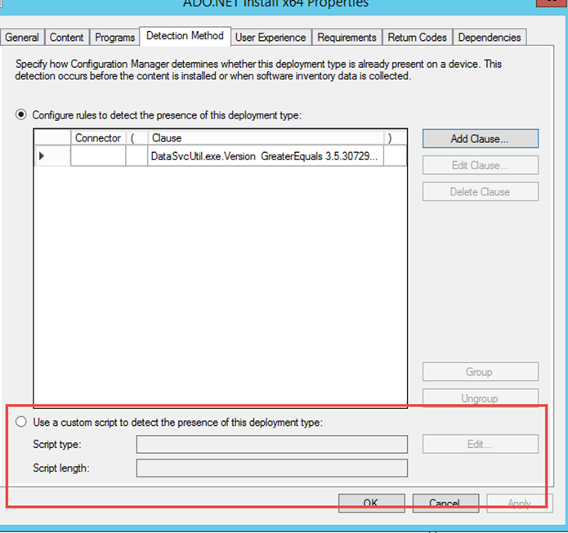Click the Add Clause button
The height and width of the screenshot is (533, 568).
pyautogui.click(x=480, y=139)
